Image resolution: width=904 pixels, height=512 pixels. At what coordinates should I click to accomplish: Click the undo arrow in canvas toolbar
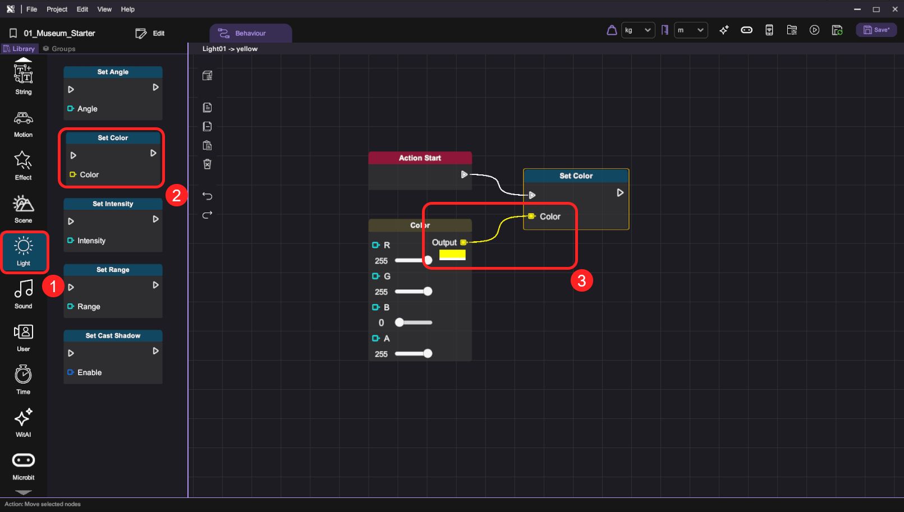tap(207, 196)
